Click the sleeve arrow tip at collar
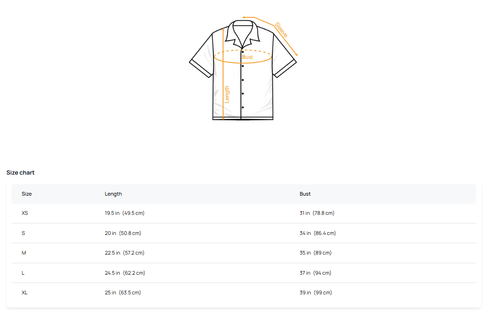This screenshot has width=488, height=314. tap(244, 18)
